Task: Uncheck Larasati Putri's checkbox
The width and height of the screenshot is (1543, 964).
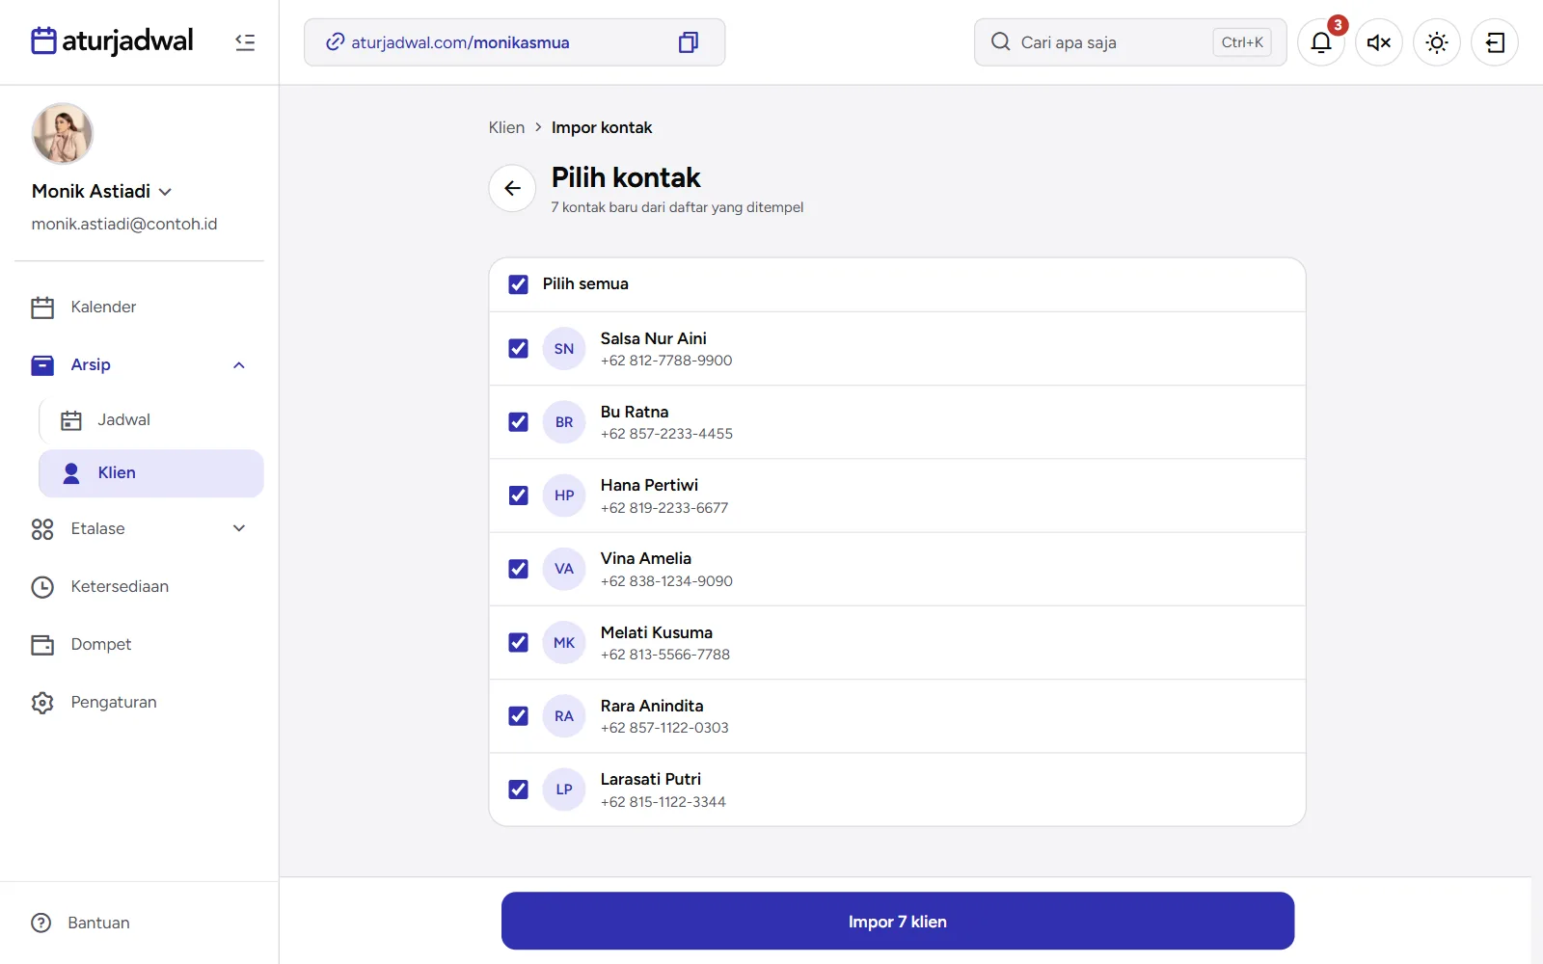Action: click(519, 790)
